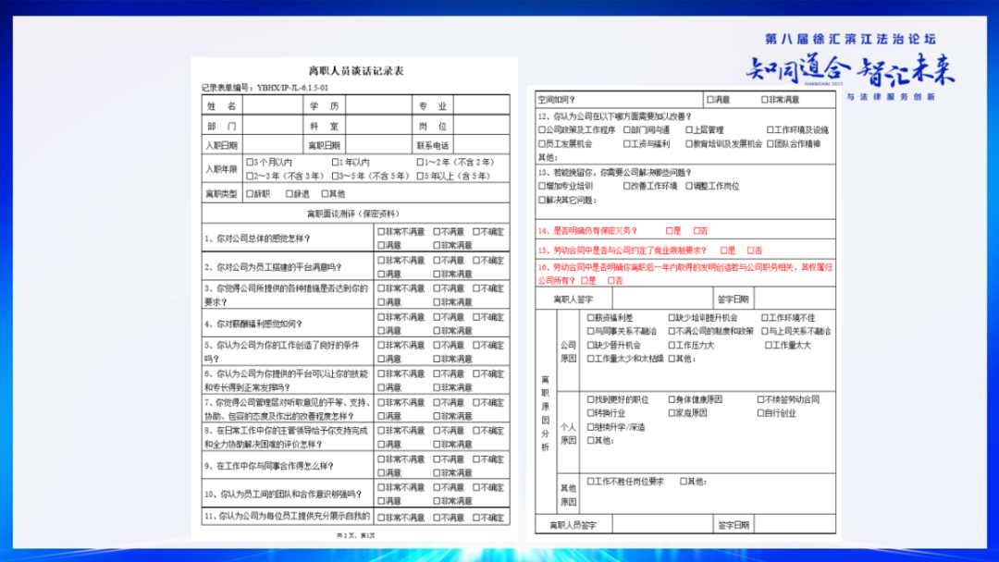Select 增加专业培训 in question 13
This screenshot has height=562, width=999.
pyautogui.click(x=542, y=186)
